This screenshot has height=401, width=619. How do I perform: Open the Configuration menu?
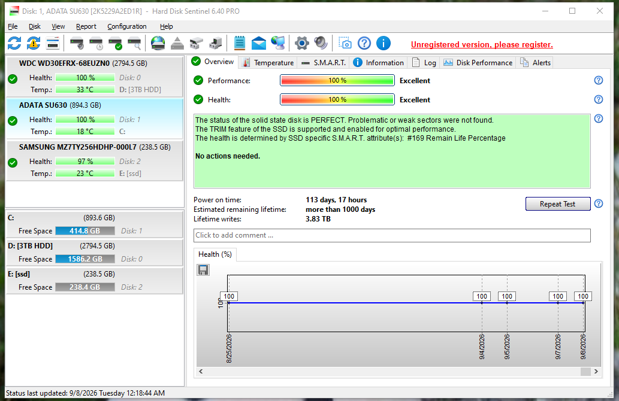coord(126,26)
